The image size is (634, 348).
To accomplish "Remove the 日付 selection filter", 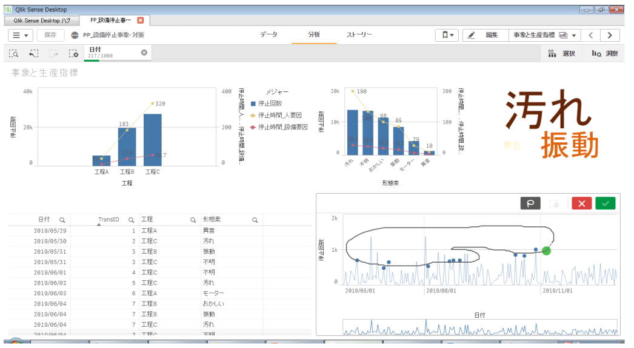I will tap(144, 53).
